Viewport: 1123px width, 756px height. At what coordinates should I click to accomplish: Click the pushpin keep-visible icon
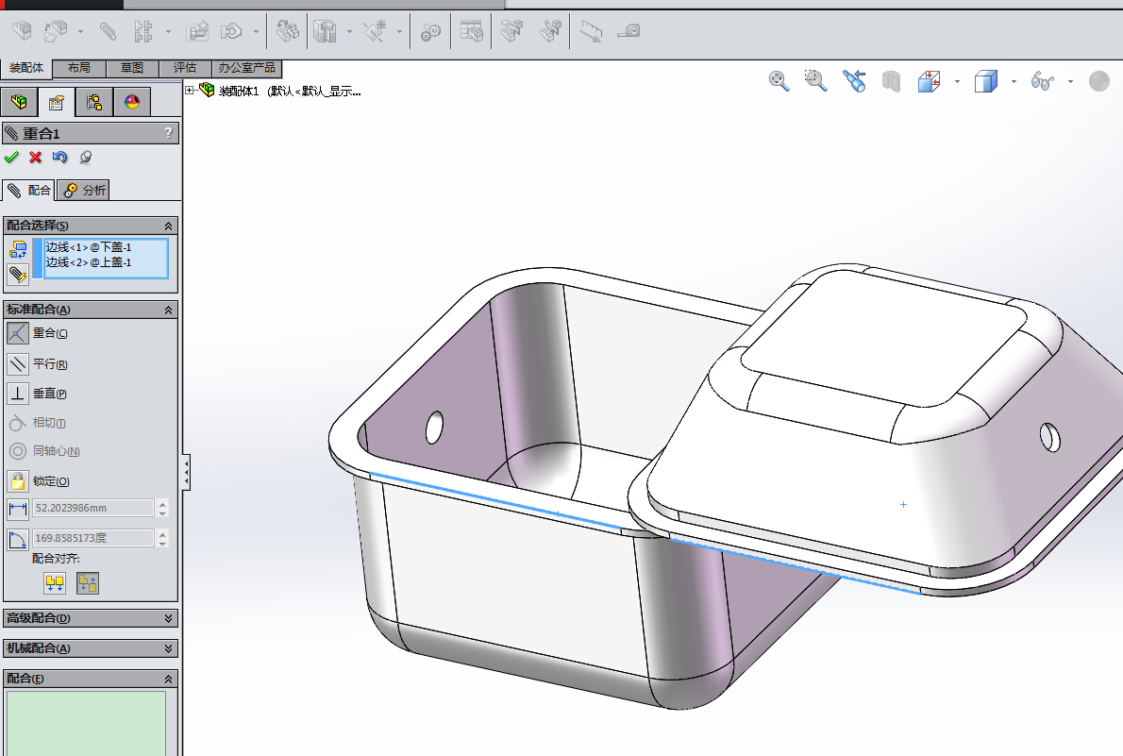(x=85, y=157)
